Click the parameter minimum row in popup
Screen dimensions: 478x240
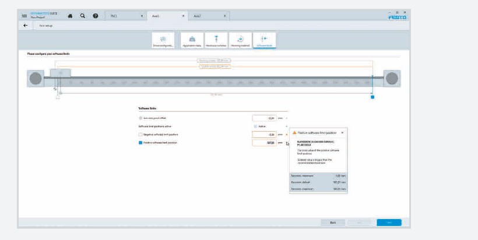tap(318, 176)
